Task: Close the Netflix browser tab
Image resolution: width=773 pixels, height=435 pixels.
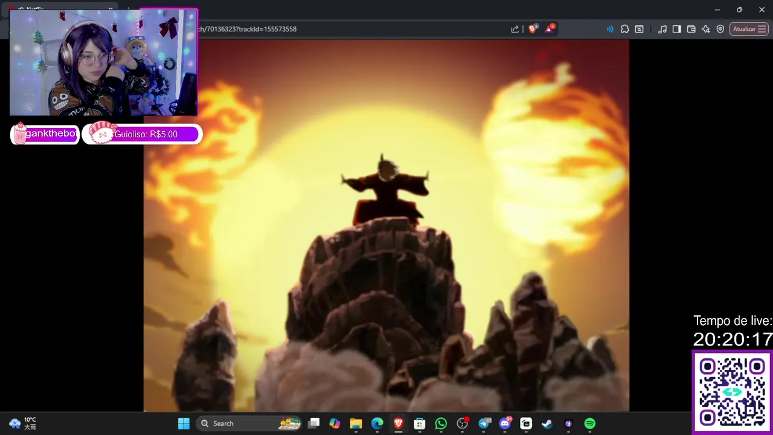Action: [111, 9]
